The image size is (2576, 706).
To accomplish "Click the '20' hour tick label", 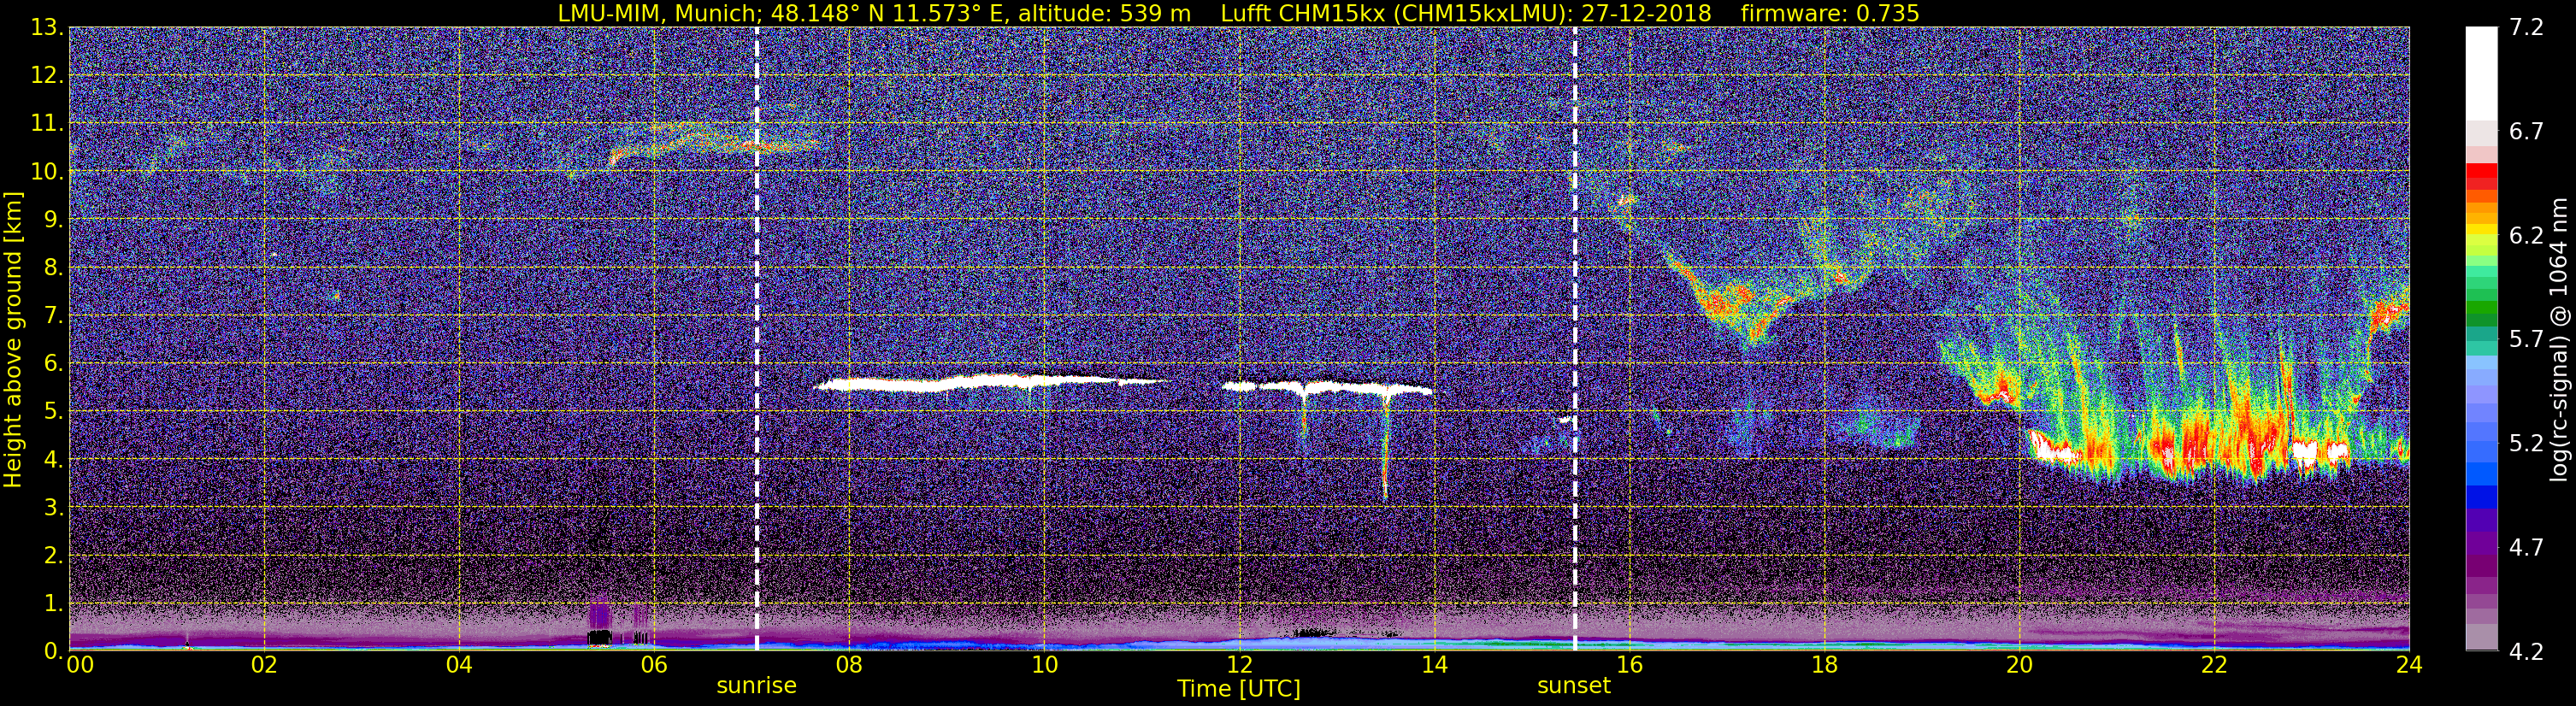I will point(2019,665).
